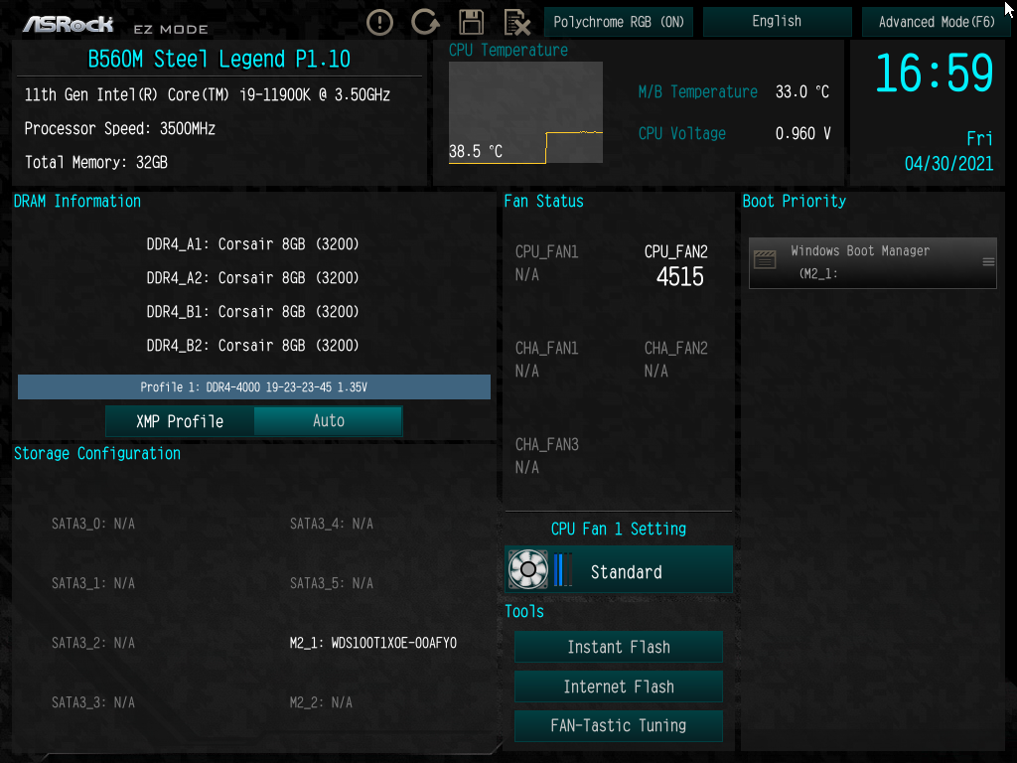Click B560M Steel Legend P1.10 title
Image resolution: width=1017 pixels, height=763 pixels.
219,59
